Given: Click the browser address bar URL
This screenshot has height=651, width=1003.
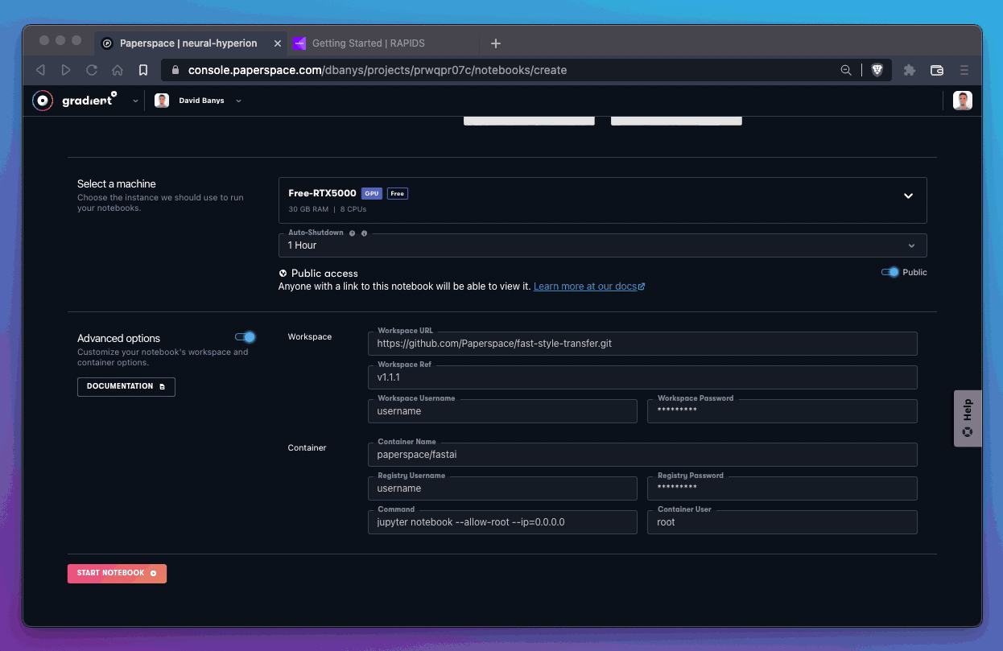Looking at the screenshot, I should 378,70.
